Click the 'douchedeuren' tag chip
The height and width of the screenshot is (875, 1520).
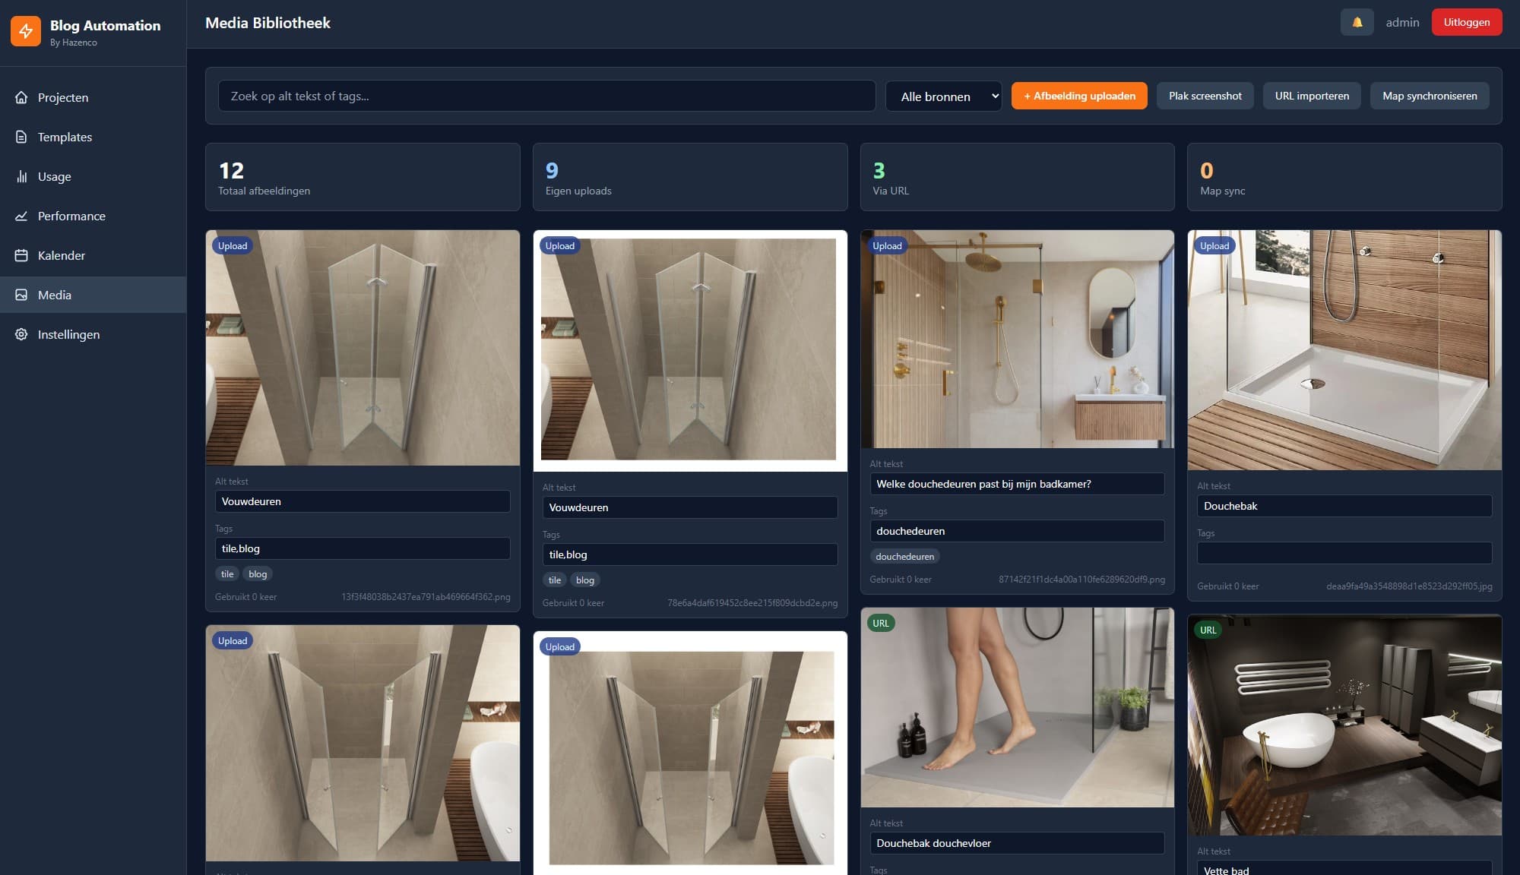[904, 557]
